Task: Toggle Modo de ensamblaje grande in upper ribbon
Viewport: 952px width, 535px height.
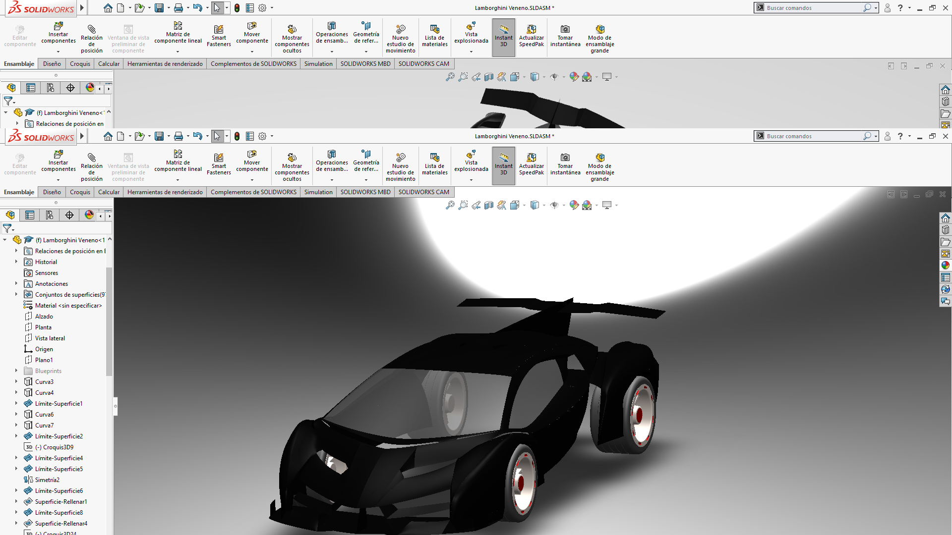Action: coord(600,39)
